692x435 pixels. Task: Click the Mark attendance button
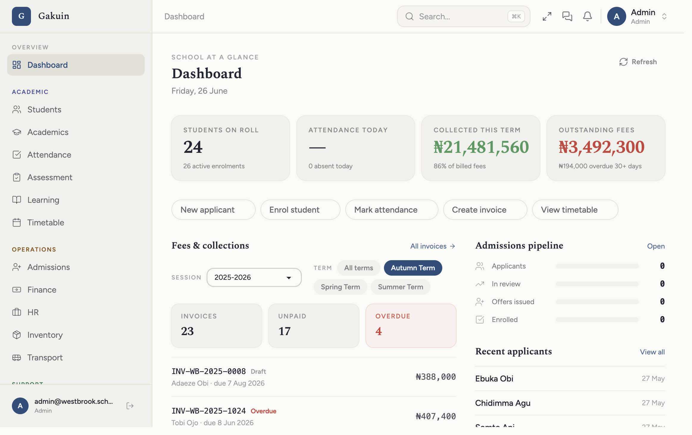pos(392,210)
